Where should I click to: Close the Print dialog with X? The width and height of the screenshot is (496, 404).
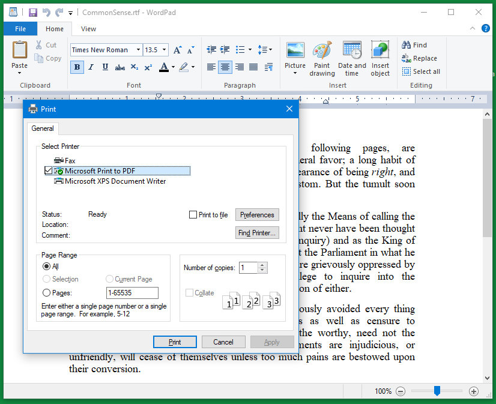[x=289, y=109]
